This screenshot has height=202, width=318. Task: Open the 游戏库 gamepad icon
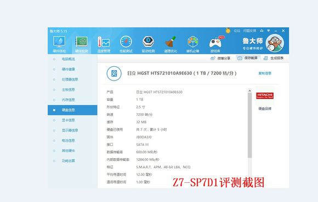coord(216,43)
